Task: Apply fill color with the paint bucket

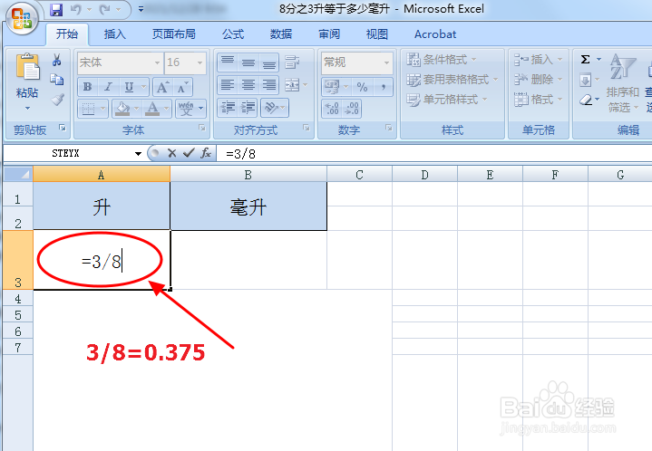Action: (122, 109)
